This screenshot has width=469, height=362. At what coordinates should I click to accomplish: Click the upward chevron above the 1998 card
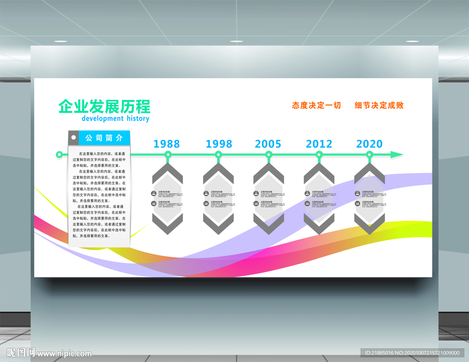[218, 174]
